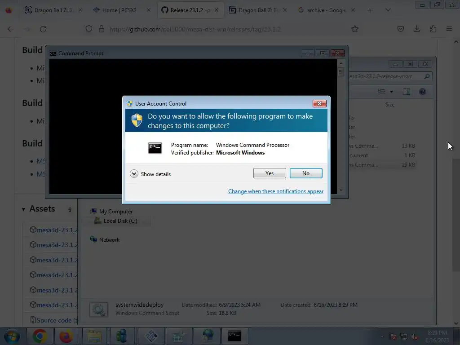This screenshot has width=460, height=345.
Task: Click the UAC shield icon in the banner
Action: (x=137, y=120)
